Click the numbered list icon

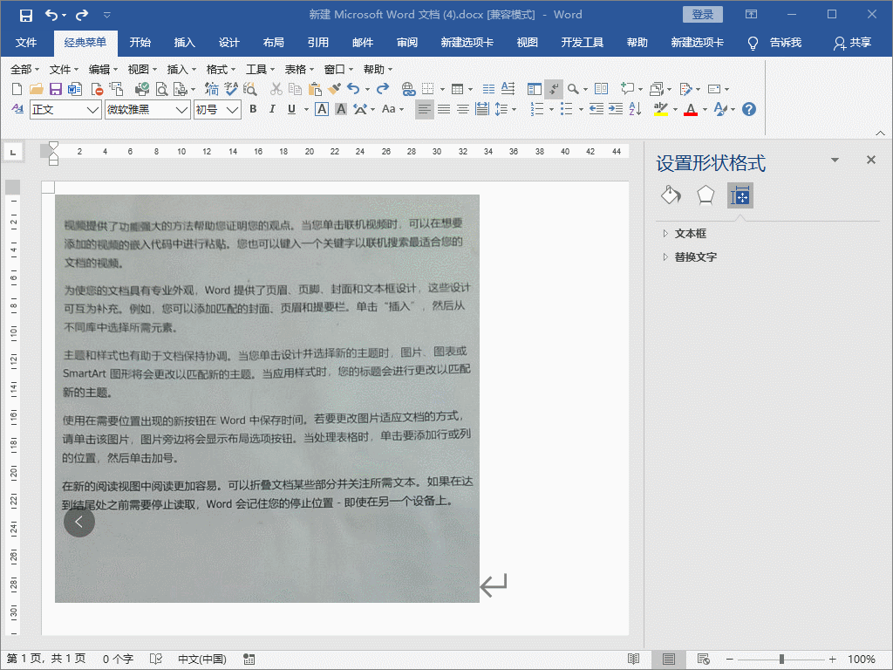point(536,109)
